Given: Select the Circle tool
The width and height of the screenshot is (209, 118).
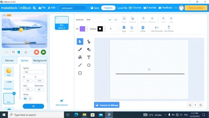Looking at the screenshot, I should pyautogui.click(x=88, y=65).
